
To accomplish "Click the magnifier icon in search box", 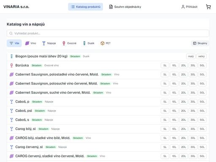I will [11, 33].
